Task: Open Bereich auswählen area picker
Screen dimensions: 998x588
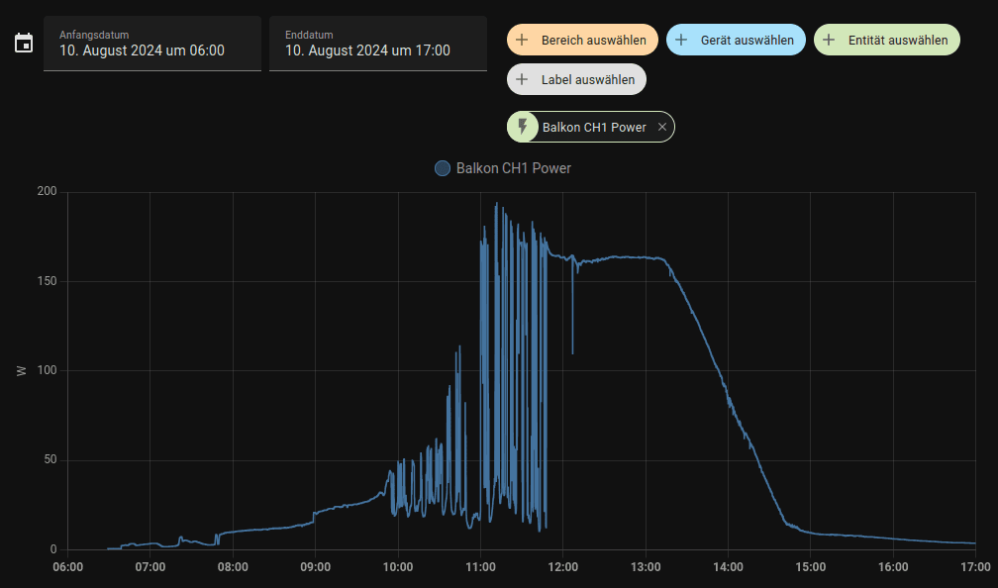Action: [582, 40]
